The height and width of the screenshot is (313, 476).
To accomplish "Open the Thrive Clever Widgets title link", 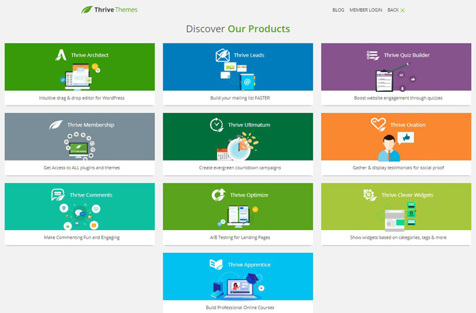I will point(407,195).
